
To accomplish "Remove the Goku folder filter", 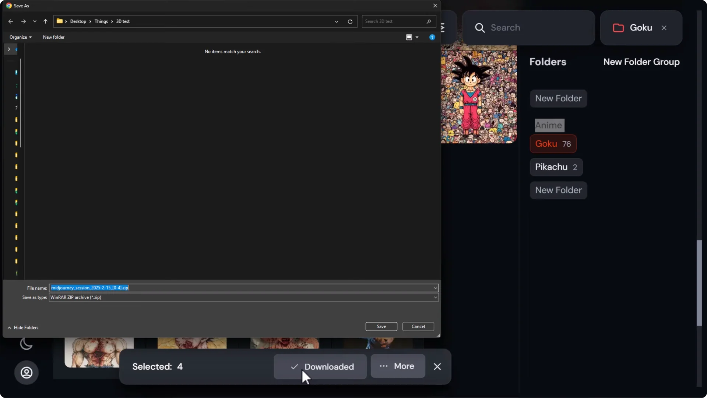I will point(664,28).
